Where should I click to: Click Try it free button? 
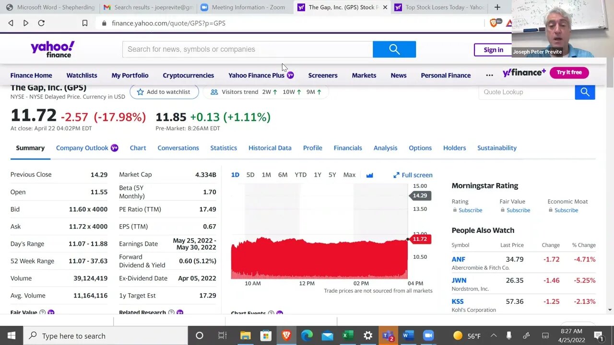569,72
